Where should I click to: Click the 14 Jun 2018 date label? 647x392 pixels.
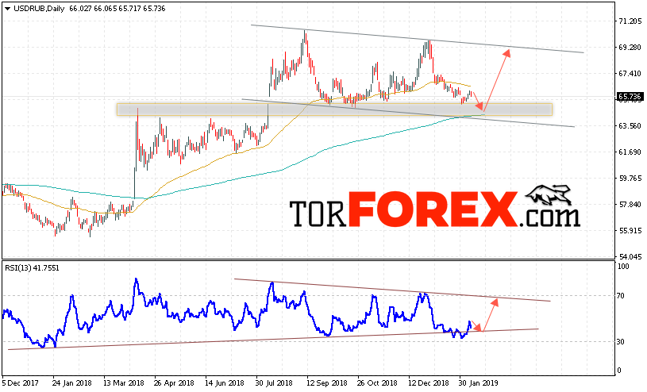pos(225,383)
